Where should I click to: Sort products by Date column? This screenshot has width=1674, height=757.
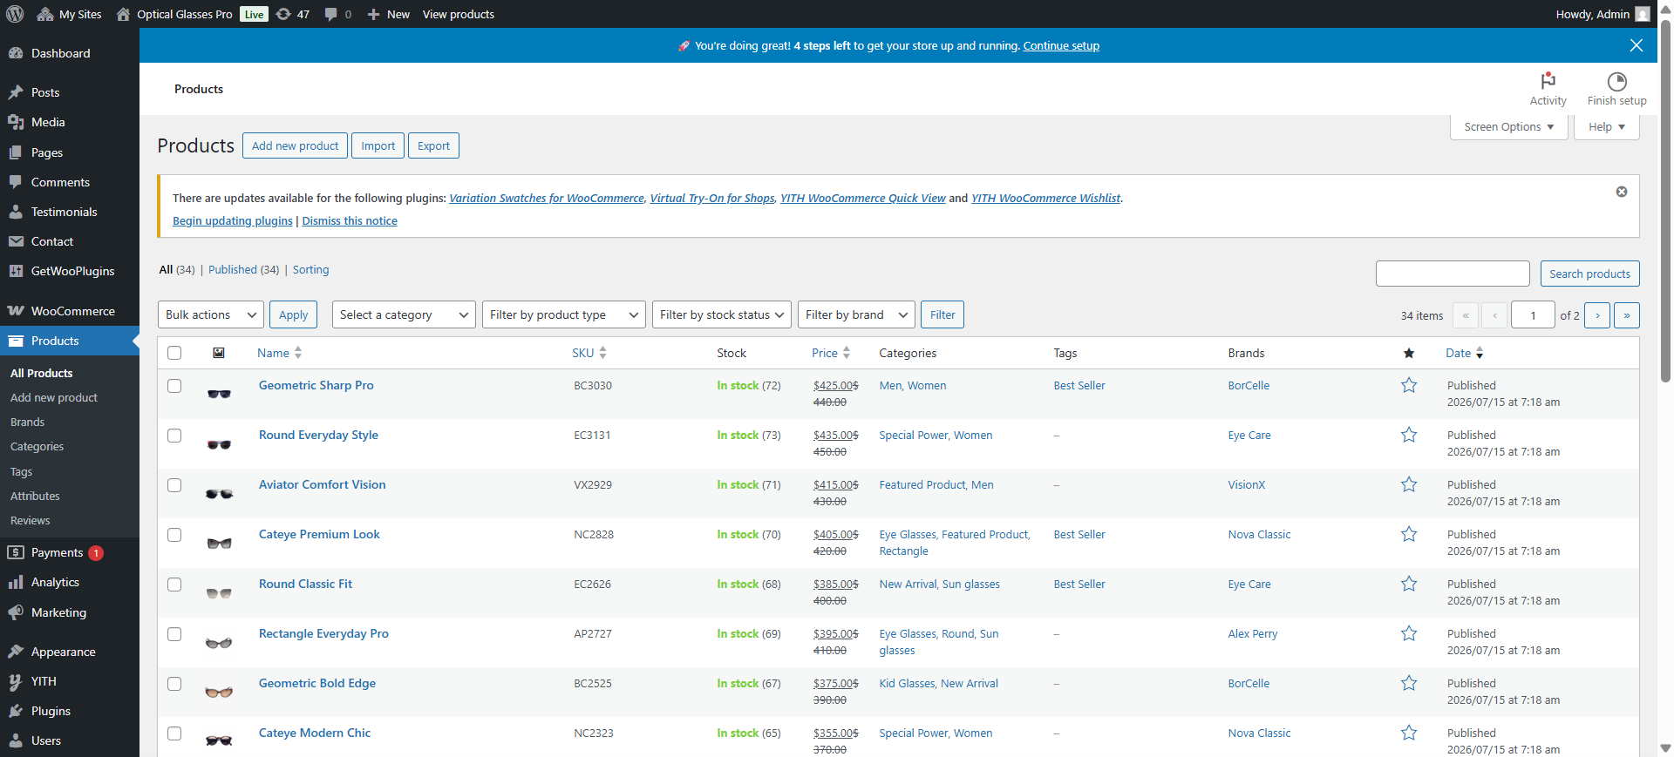coord(1465,353)
